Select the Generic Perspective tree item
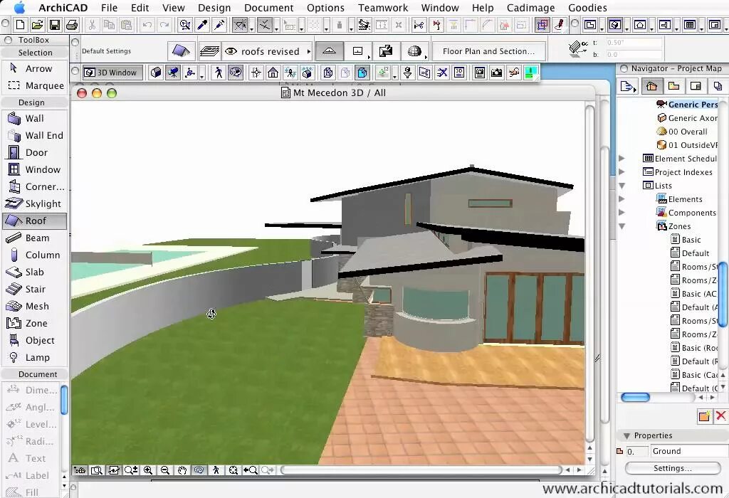 point(687,105)
